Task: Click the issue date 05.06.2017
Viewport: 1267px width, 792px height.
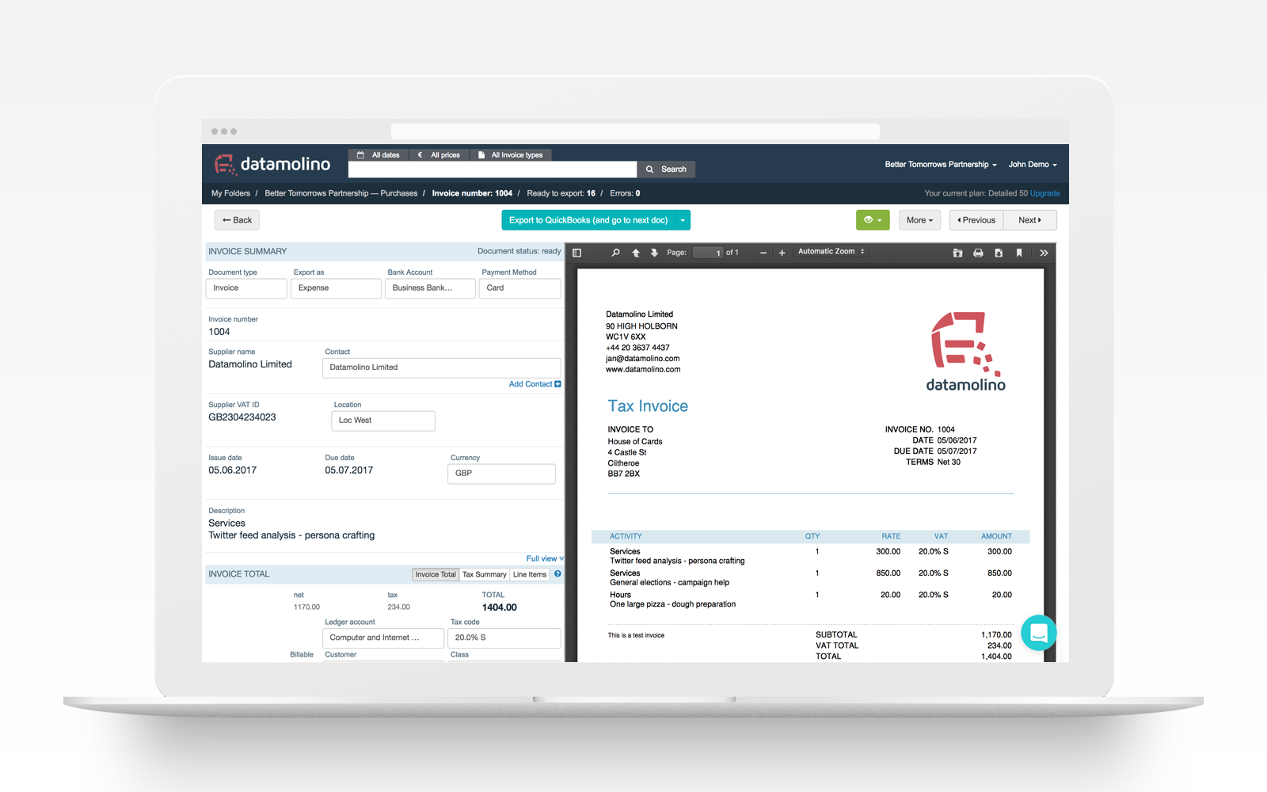Action: pyautogui.click(x=233, y=470)
